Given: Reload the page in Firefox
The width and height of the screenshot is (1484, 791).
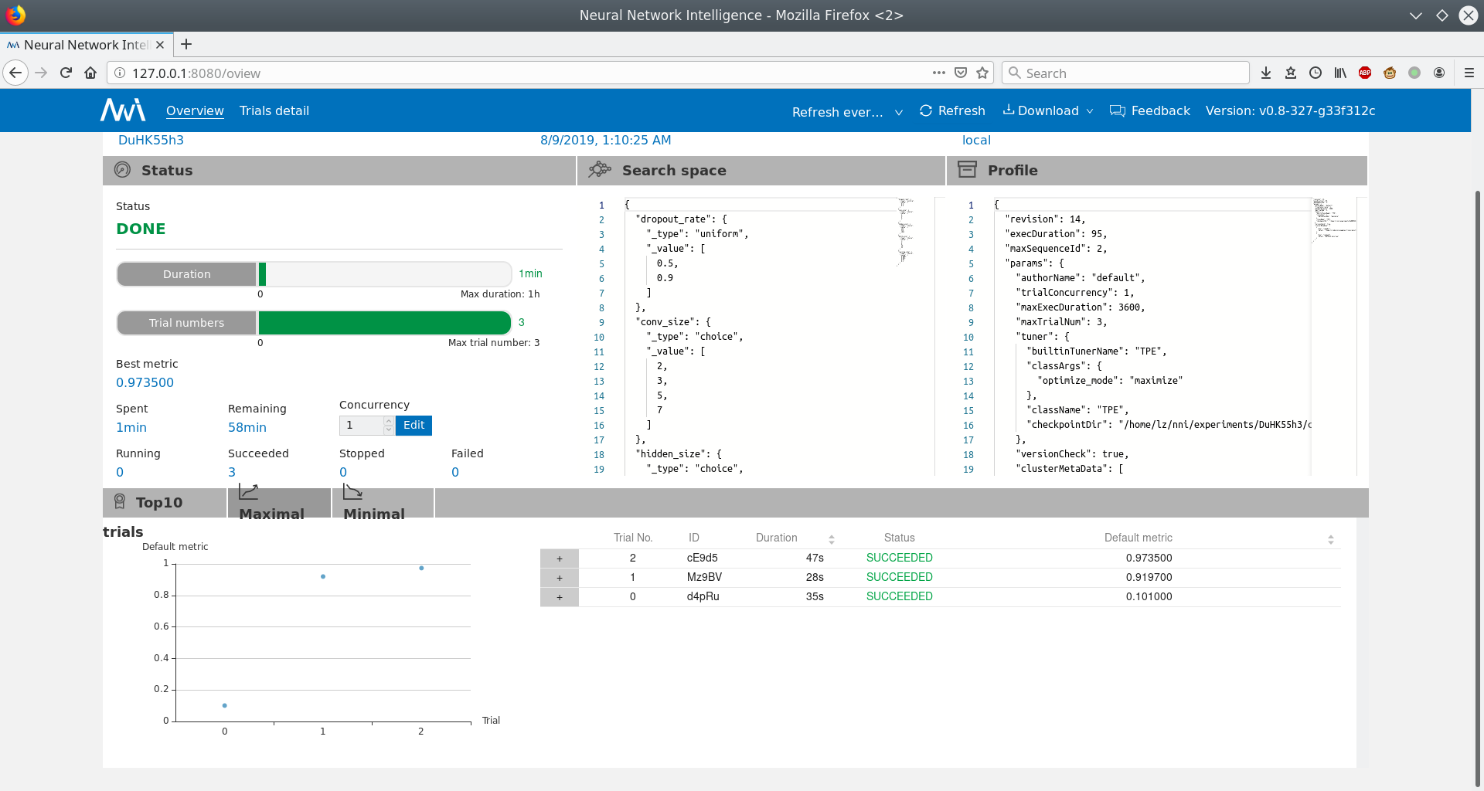Looking at the screenshot, I should pyautogui.click(x=66, y=73).
